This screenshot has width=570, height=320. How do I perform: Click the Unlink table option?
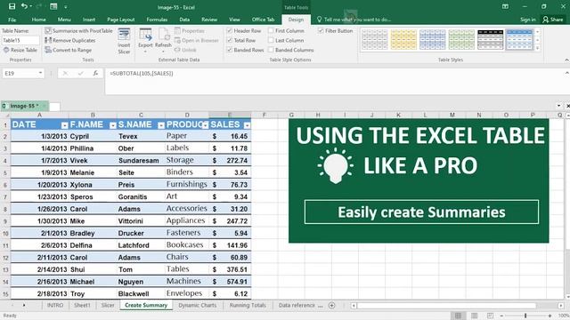(x=185, y=50)
